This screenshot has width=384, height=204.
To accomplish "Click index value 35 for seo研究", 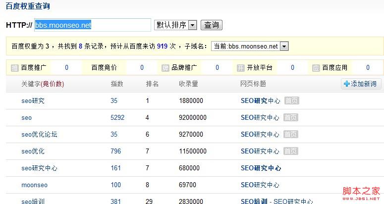I will pos(114,101).
